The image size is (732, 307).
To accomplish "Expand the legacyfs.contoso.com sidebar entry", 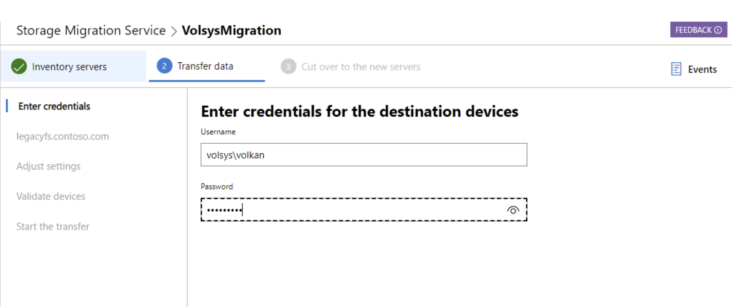I will pos(63,136).
